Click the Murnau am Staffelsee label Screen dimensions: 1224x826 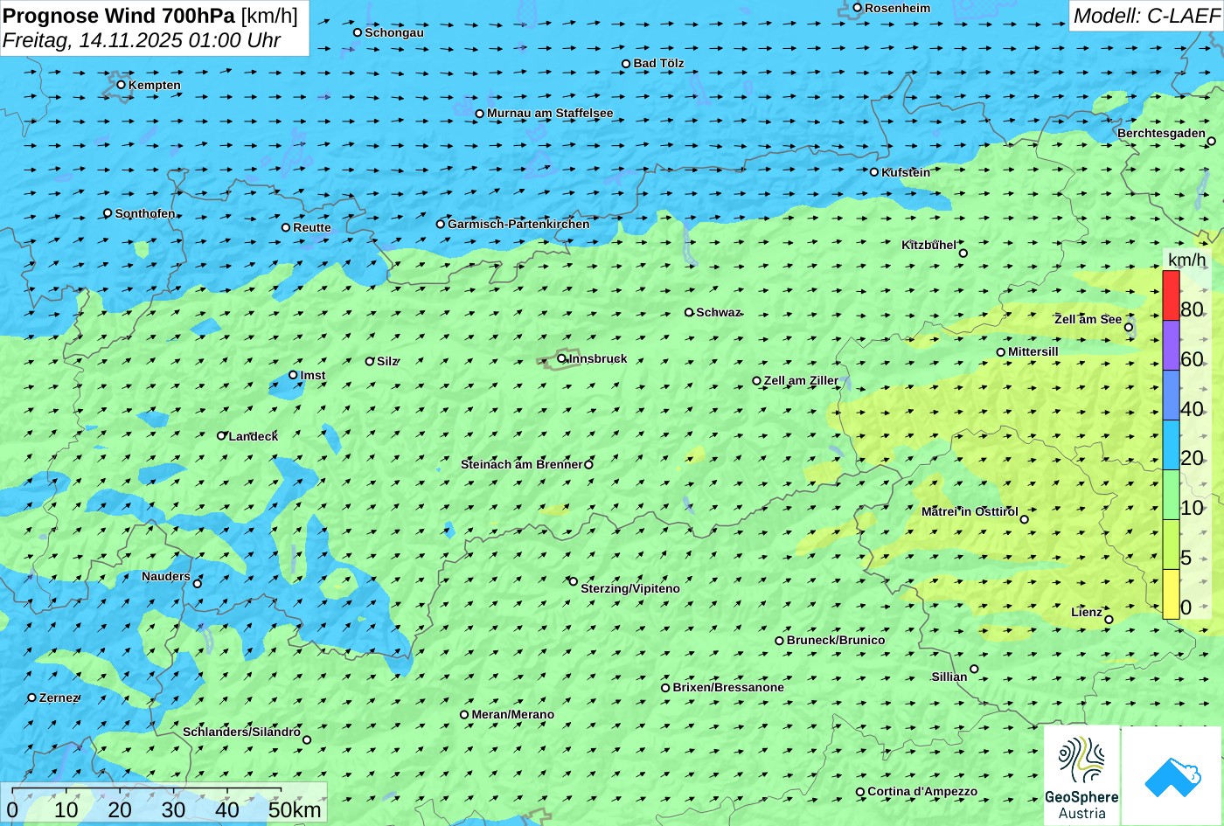(550, 113)
